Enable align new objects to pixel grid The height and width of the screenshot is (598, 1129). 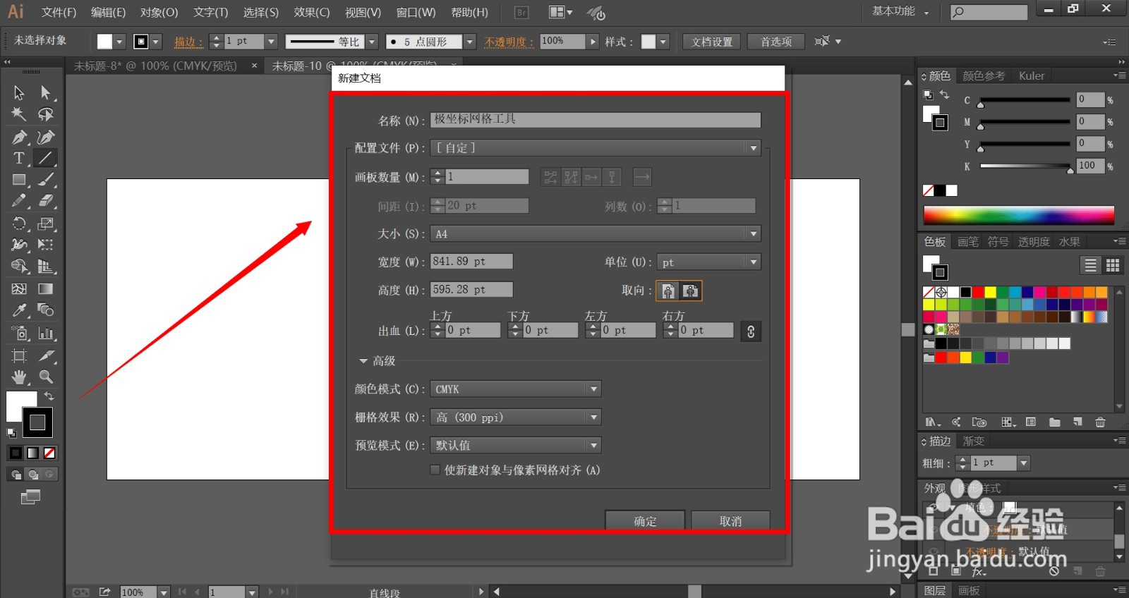point(435,470)
